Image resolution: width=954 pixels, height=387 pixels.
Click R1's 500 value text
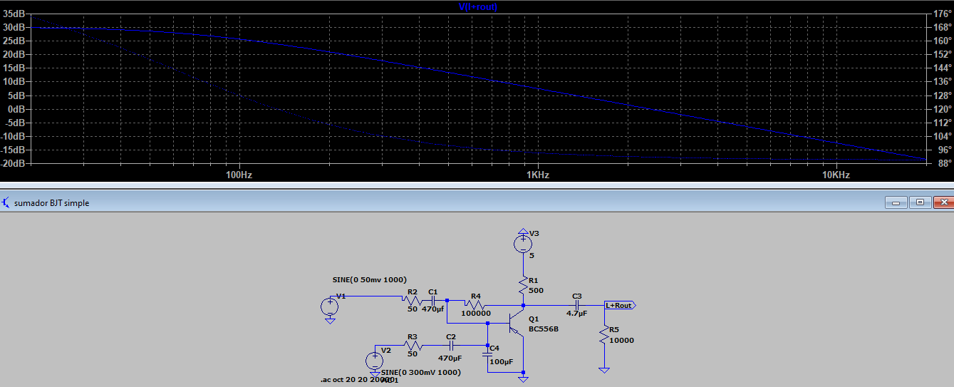tap(536, 289)
